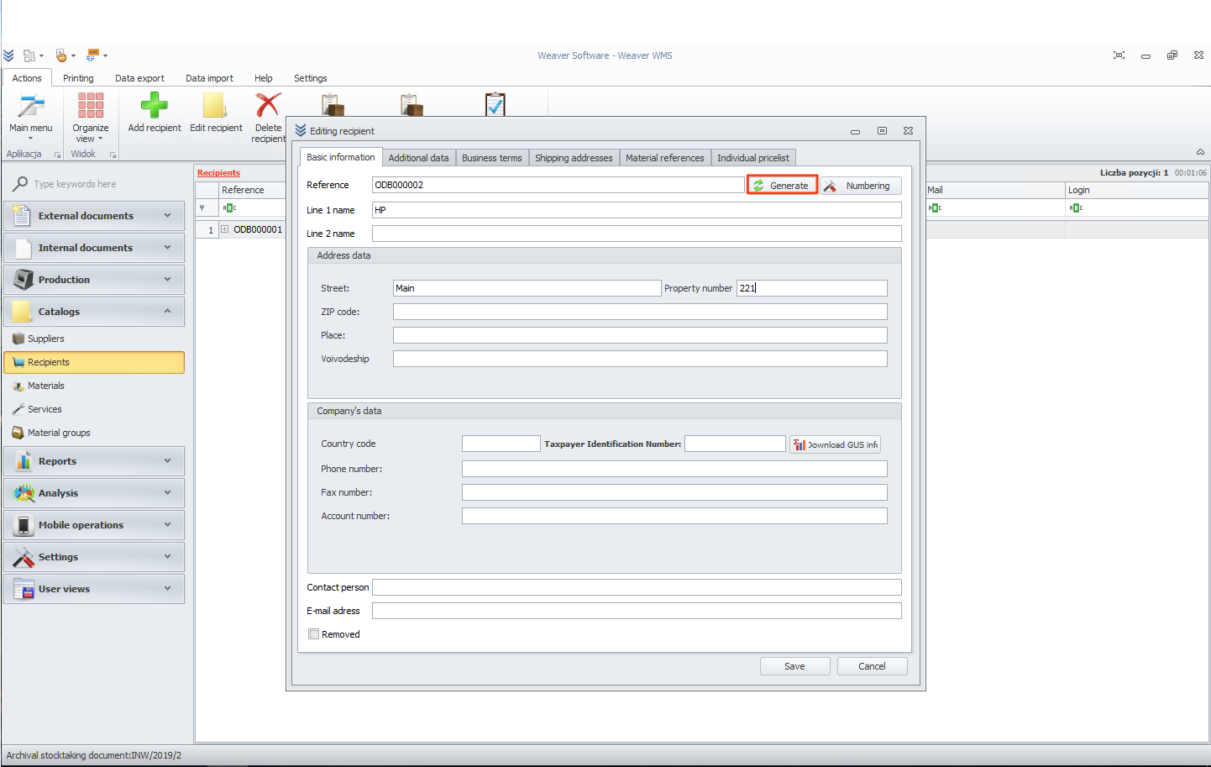Screen dimensions: 1211x767
Task: Click the Street input field
Action: pyautogui.click(x=527, y=288)
